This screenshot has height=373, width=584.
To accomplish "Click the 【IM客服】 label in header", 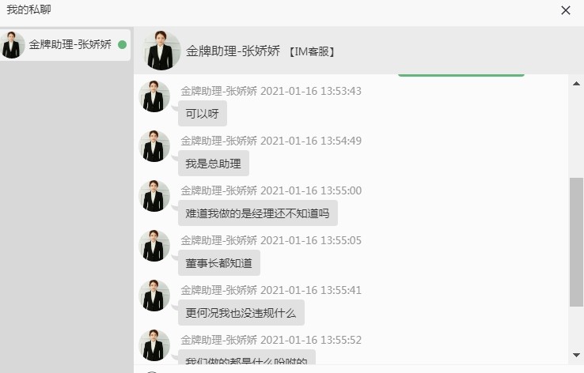I will click(x=312, y=51).
